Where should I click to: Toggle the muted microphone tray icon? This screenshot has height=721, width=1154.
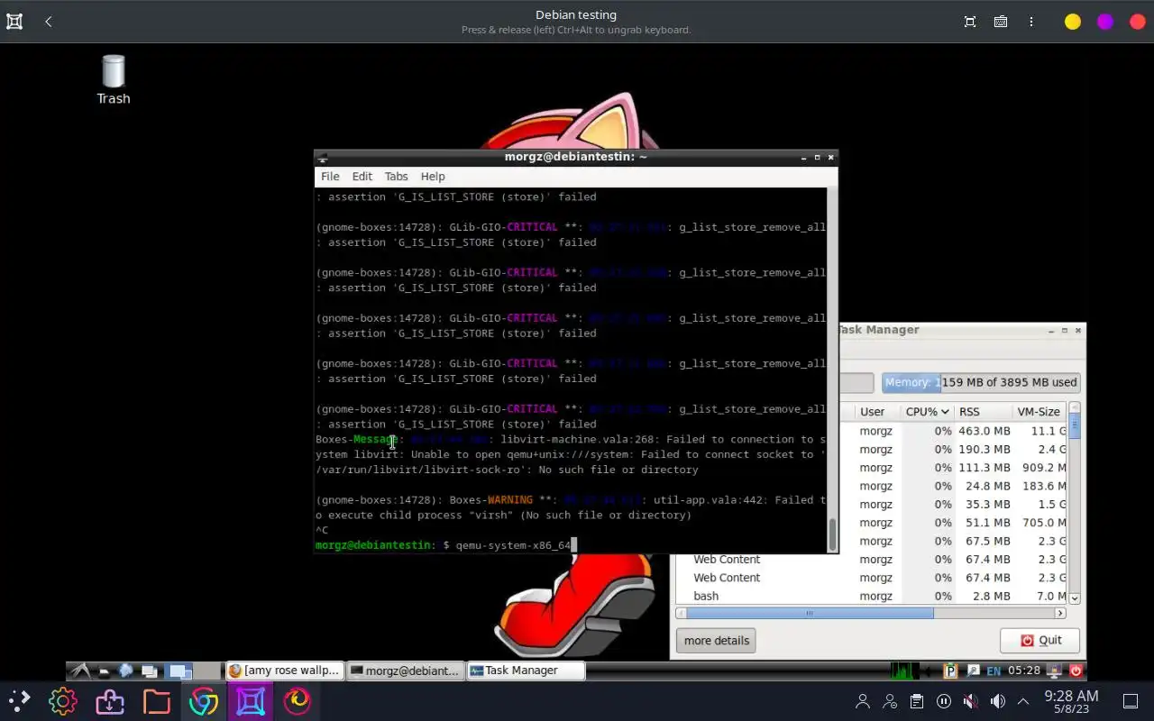pyautogui.click(x=971, y=701)
